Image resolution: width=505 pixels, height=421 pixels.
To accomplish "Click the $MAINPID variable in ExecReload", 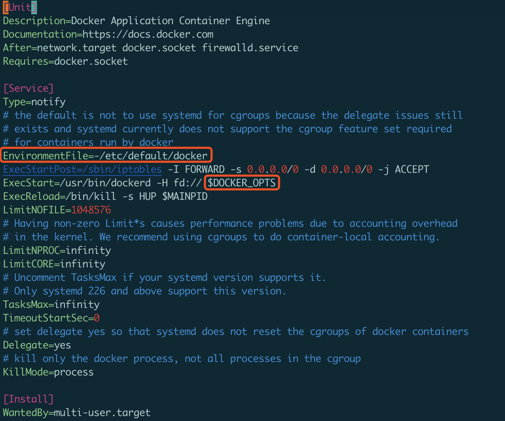I will point(185,196).
